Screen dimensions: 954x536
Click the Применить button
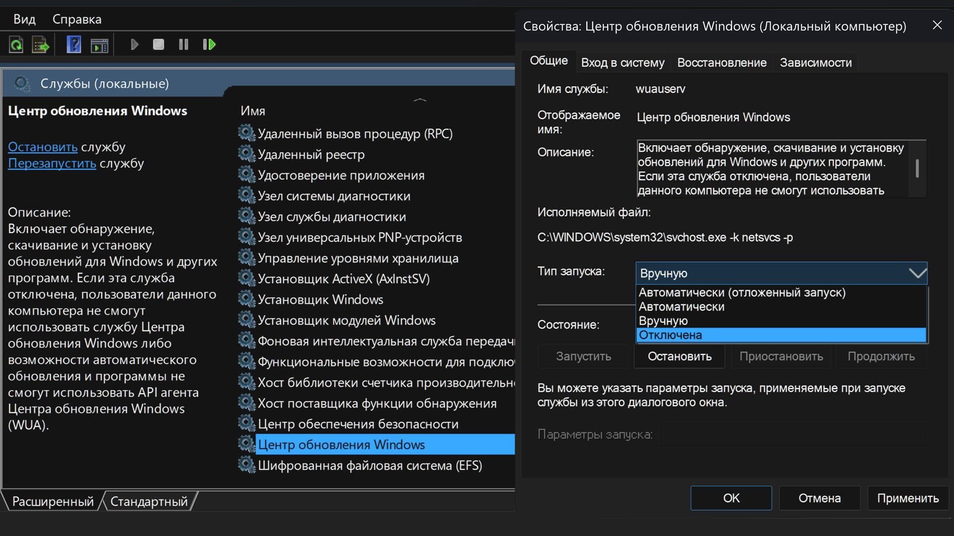tap(908, 498)
